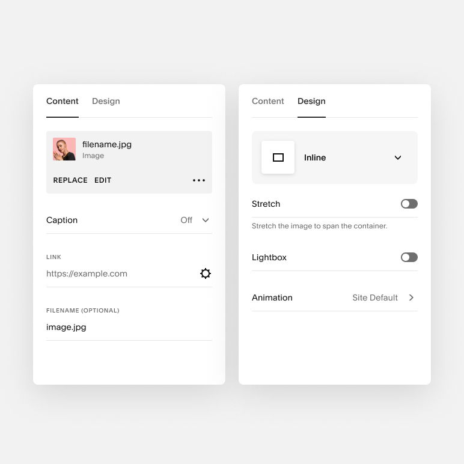Viewport: 464px width, 464px height.
Task: Click the EDIT button
Action: 103,180
